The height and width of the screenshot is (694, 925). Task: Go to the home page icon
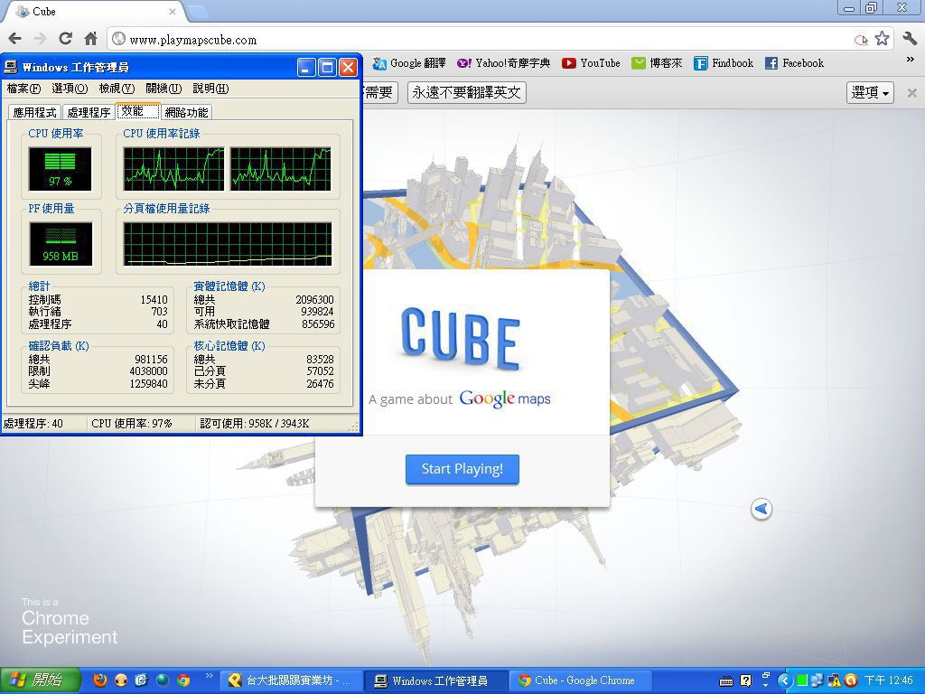[x=90, y=39]
